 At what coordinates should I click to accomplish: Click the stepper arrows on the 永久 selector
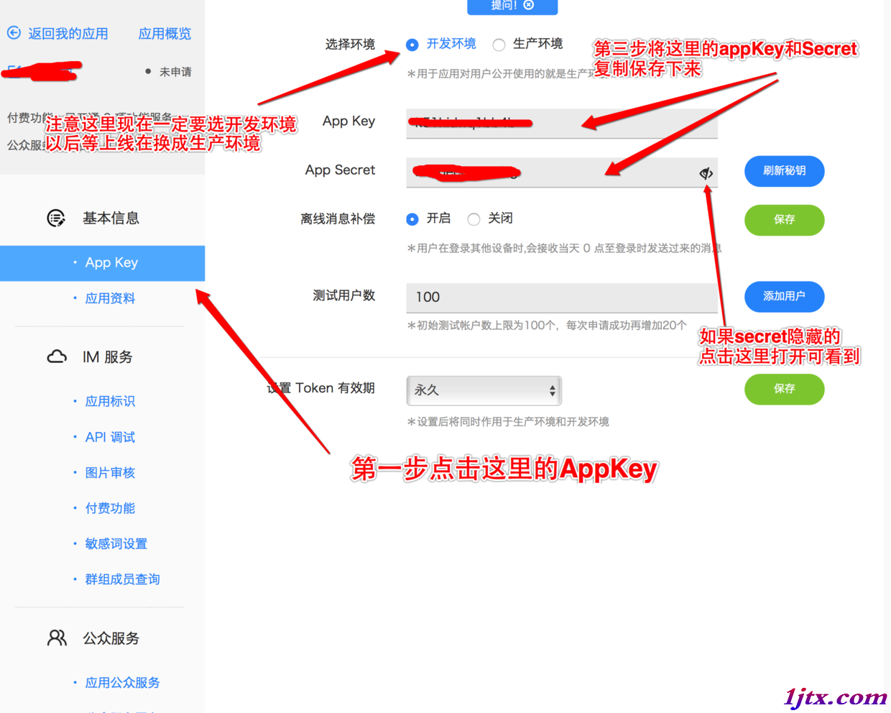click(x=552, y=390)
